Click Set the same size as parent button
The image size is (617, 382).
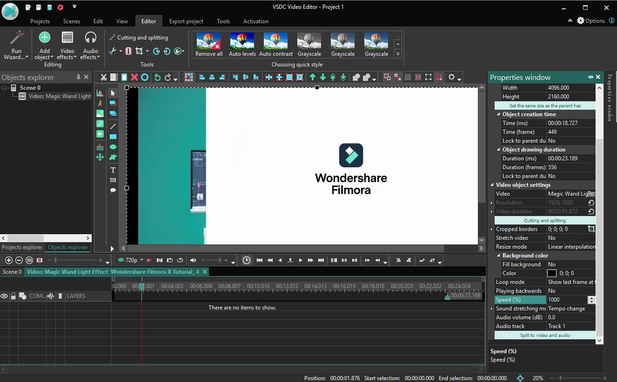coord(544,105)
